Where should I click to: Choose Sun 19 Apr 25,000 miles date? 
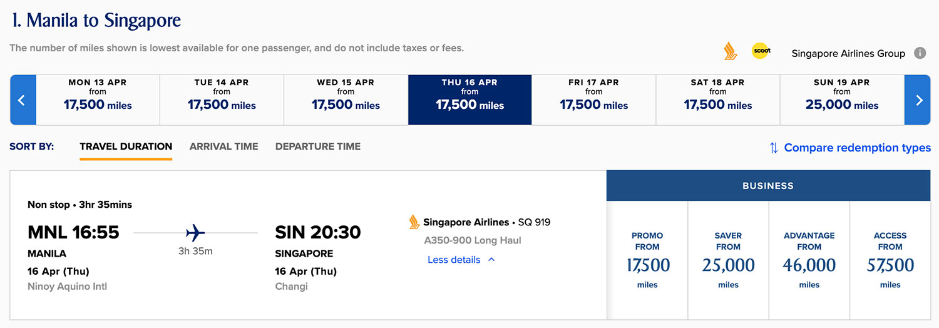click(x=842, y=100)
